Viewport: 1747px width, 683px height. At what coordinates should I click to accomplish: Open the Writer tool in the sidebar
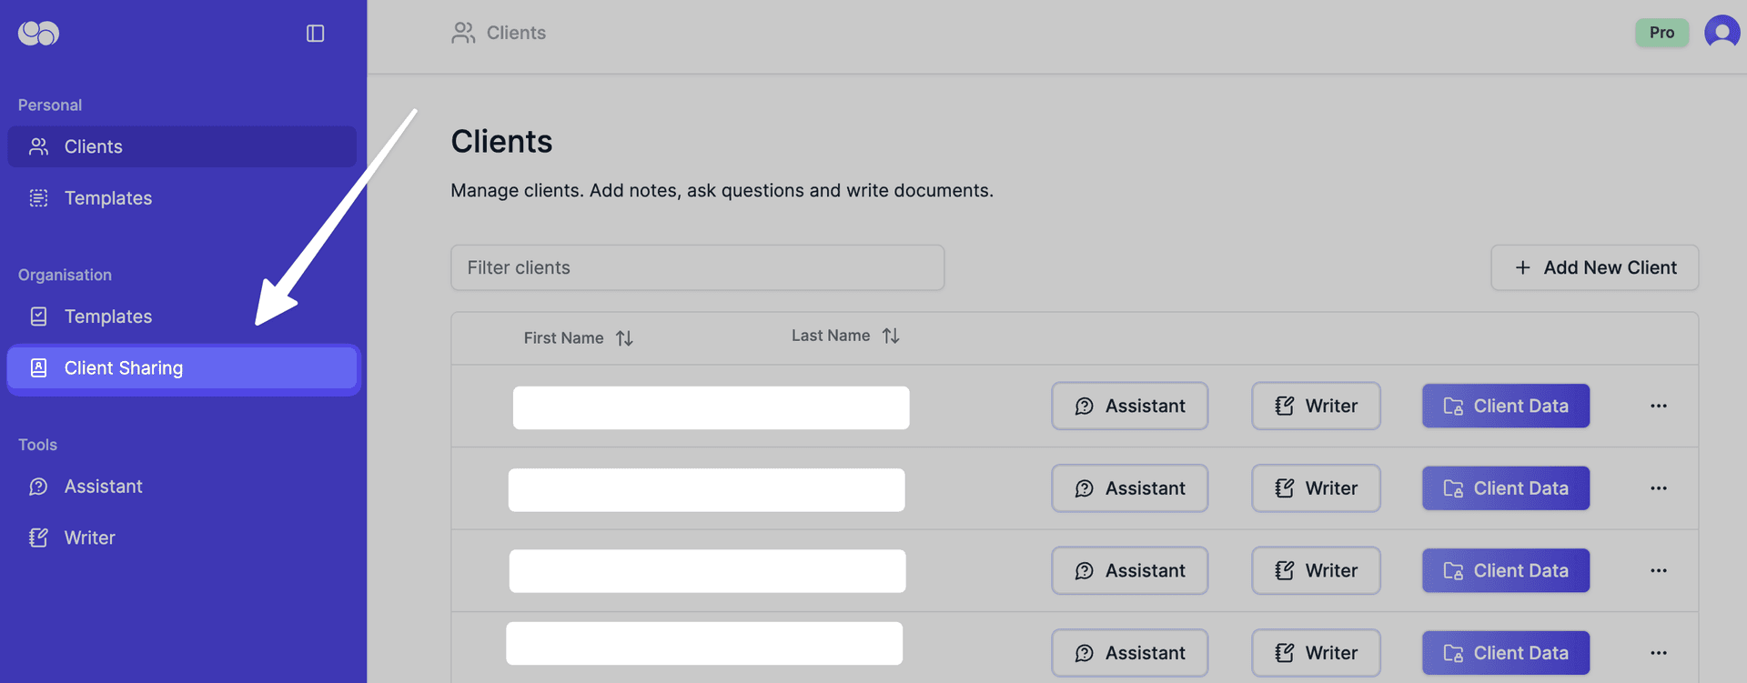coord(89,538)
